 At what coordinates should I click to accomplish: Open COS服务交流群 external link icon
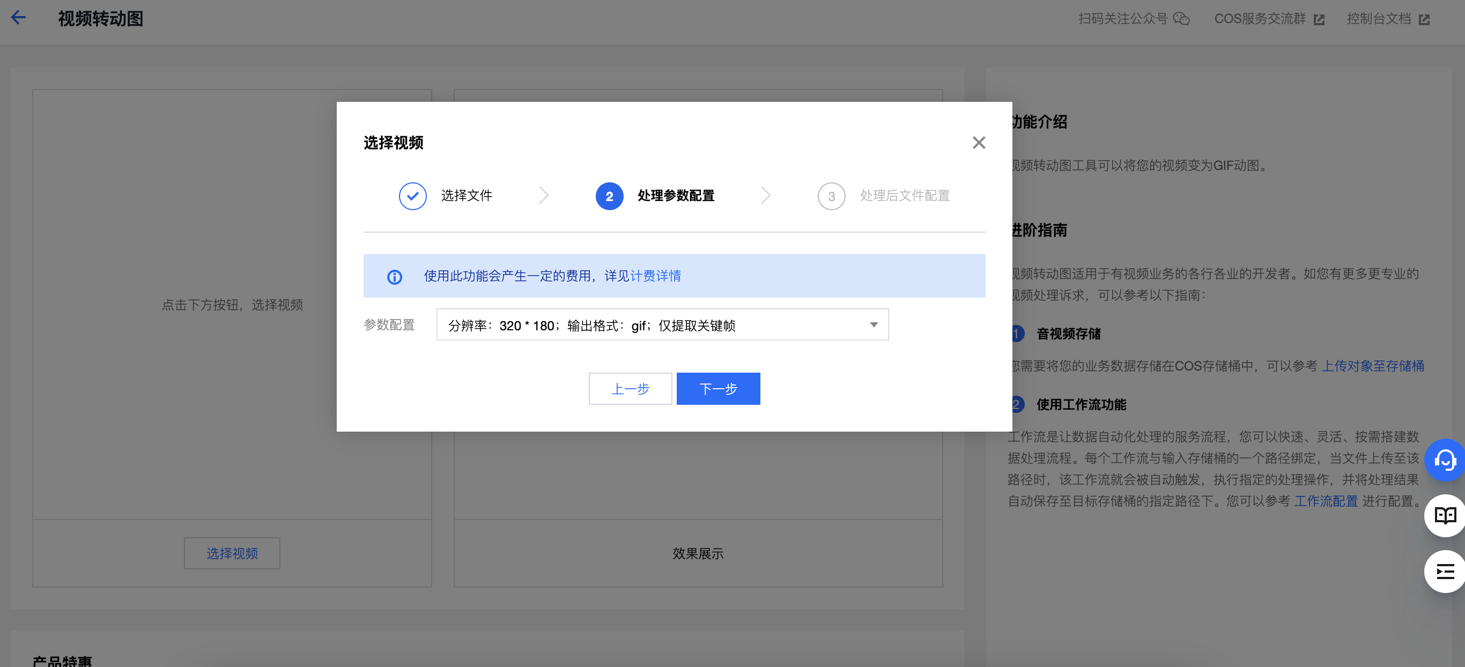coord(1319,20)
